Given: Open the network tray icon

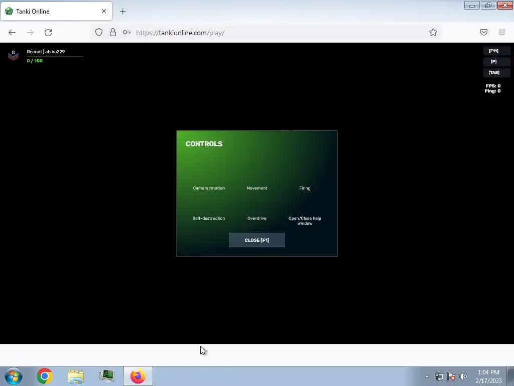Looking at the screenshot, I should pos(439,376).
